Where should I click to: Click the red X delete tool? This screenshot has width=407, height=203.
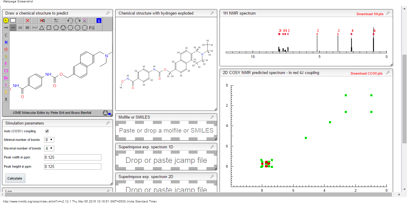27,21
